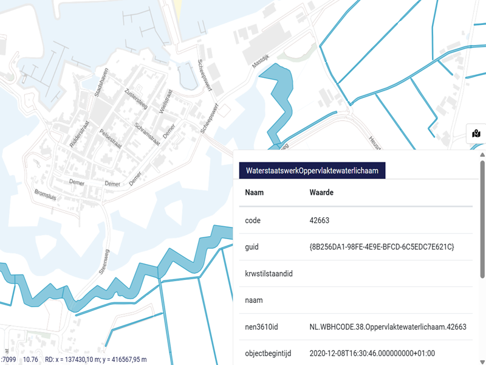Image resolution: width=486 pixels, height=365 pixels.
Task: Click the Waarde column header
Action: tap(321, 192)
